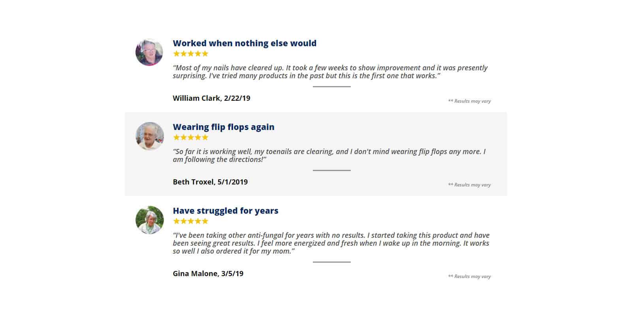Click William Clark's round profile photo
This screenshot has width=632, height=316.
tap(149, 52)
